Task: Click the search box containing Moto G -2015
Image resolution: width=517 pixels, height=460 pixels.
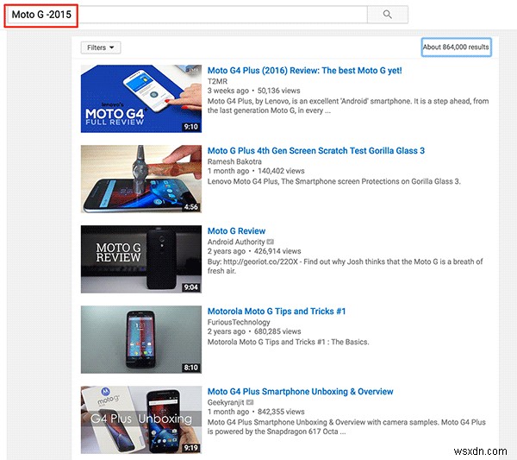Action: point(187,15)
